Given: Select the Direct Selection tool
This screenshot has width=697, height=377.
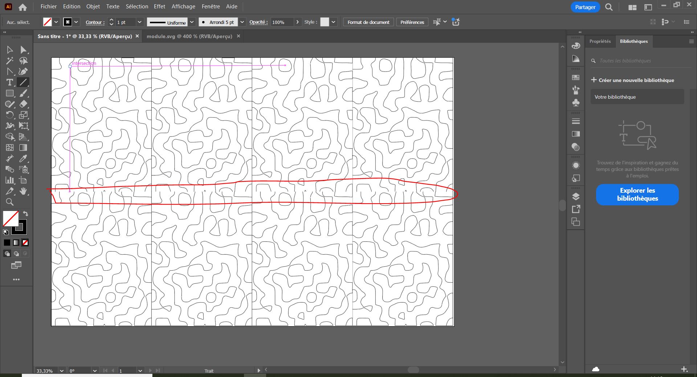Looking at the screenshot, I should (x=24, y=50).
